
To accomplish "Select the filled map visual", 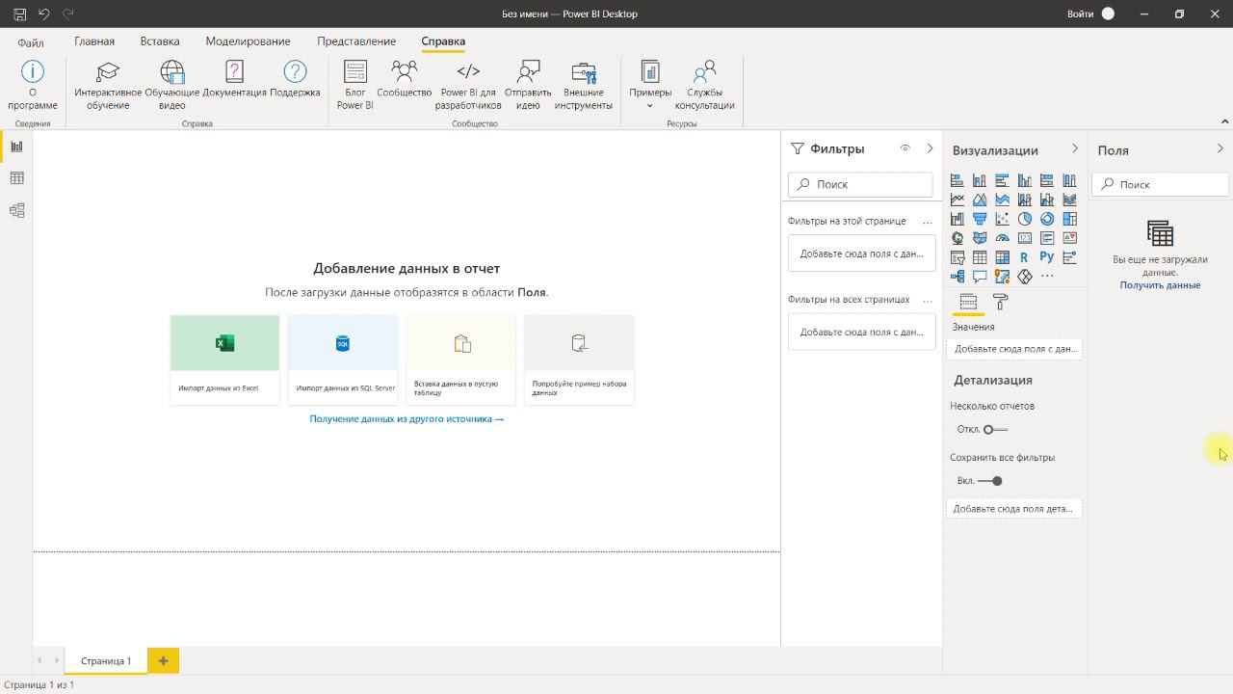I will tap(980, 238).
